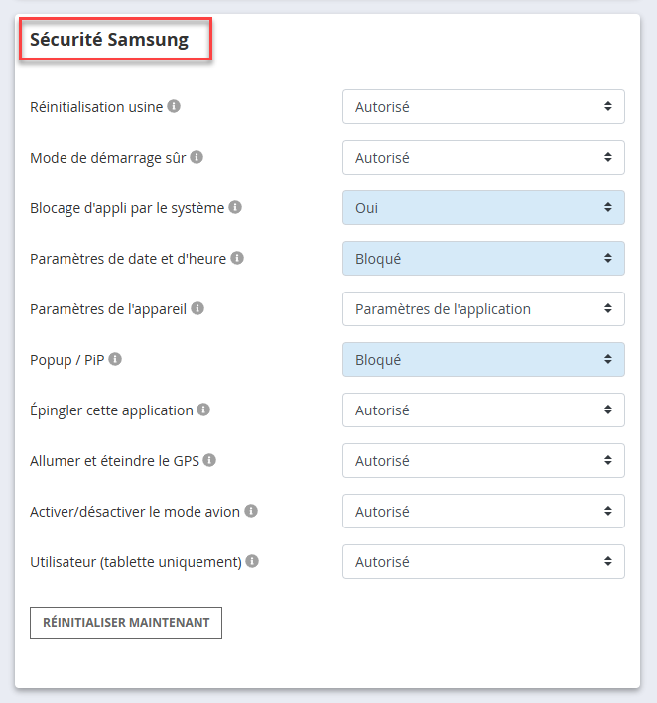Click info icon for Utilisateur (tablette uniquement)
This screenshot has width=657, height=703.
click(252, 561)
